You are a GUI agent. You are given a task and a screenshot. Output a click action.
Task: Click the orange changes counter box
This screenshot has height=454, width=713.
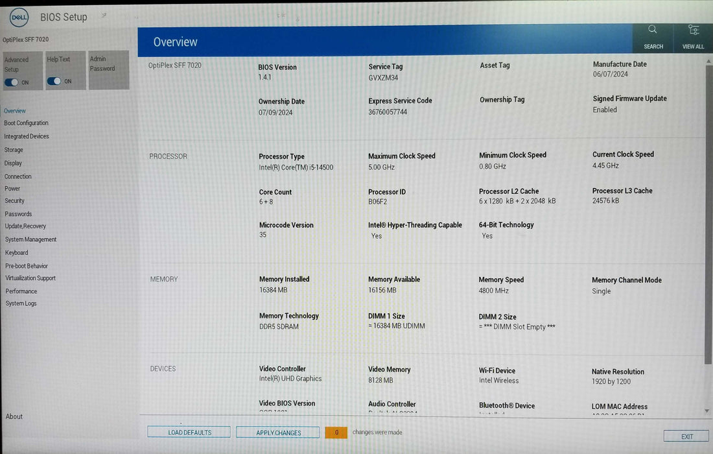pyautogui.click(x=336, y=432)
